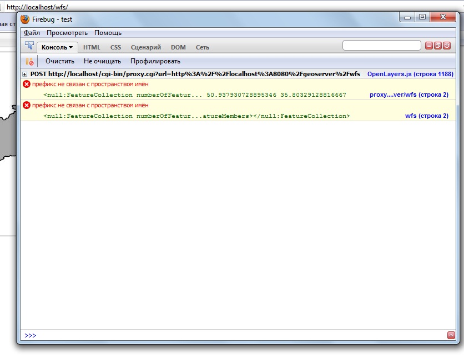This screenshot has height=358, width=464.
Task: Open the Просмотреть menu
Action: click(67, 33)
